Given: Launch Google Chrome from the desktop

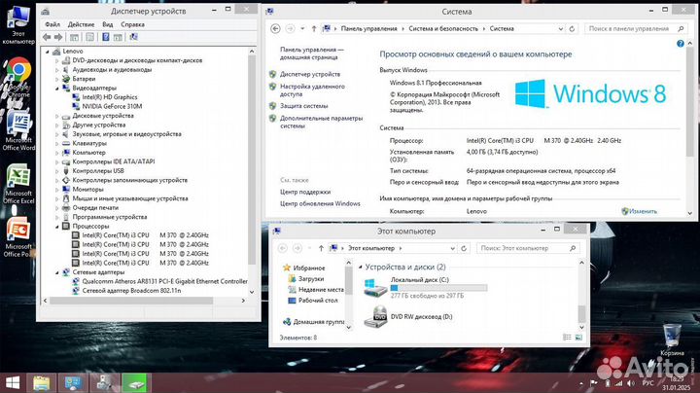Looking at the screenshot, I should 18,77.
